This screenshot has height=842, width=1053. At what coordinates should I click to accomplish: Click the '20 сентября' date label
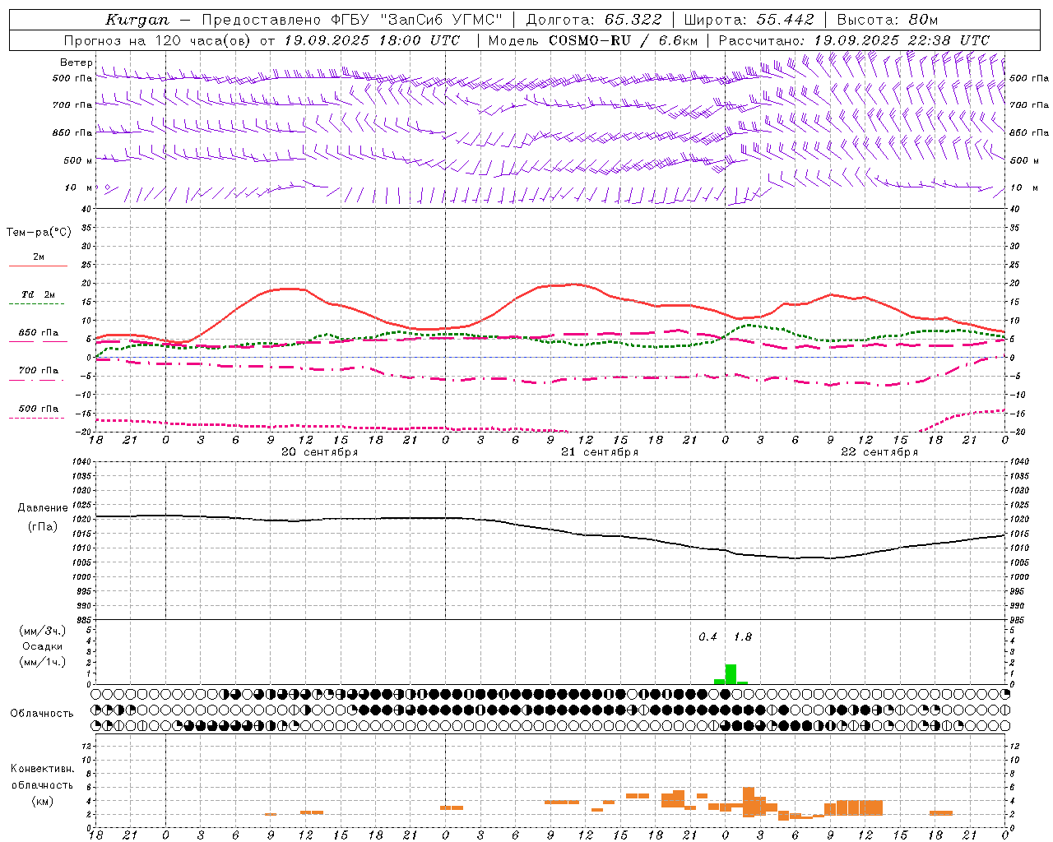click(319, 452)
